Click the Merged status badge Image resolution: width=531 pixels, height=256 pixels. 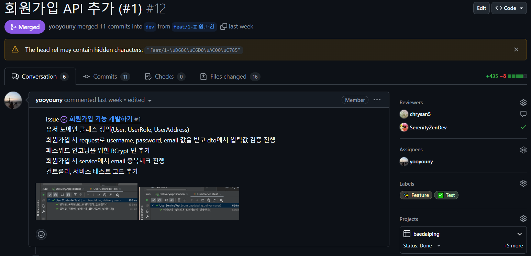(x=25, y=27)
